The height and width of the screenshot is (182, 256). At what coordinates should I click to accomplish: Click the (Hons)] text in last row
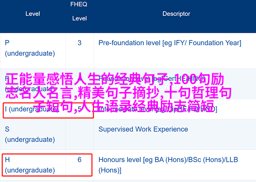click(110, 170)
